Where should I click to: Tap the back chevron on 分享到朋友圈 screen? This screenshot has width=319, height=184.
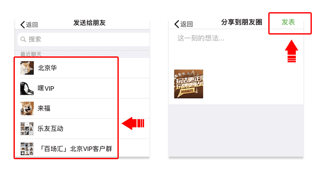click(x=177, y=24)
